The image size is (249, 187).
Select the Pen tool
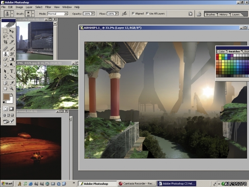(5, 77)
